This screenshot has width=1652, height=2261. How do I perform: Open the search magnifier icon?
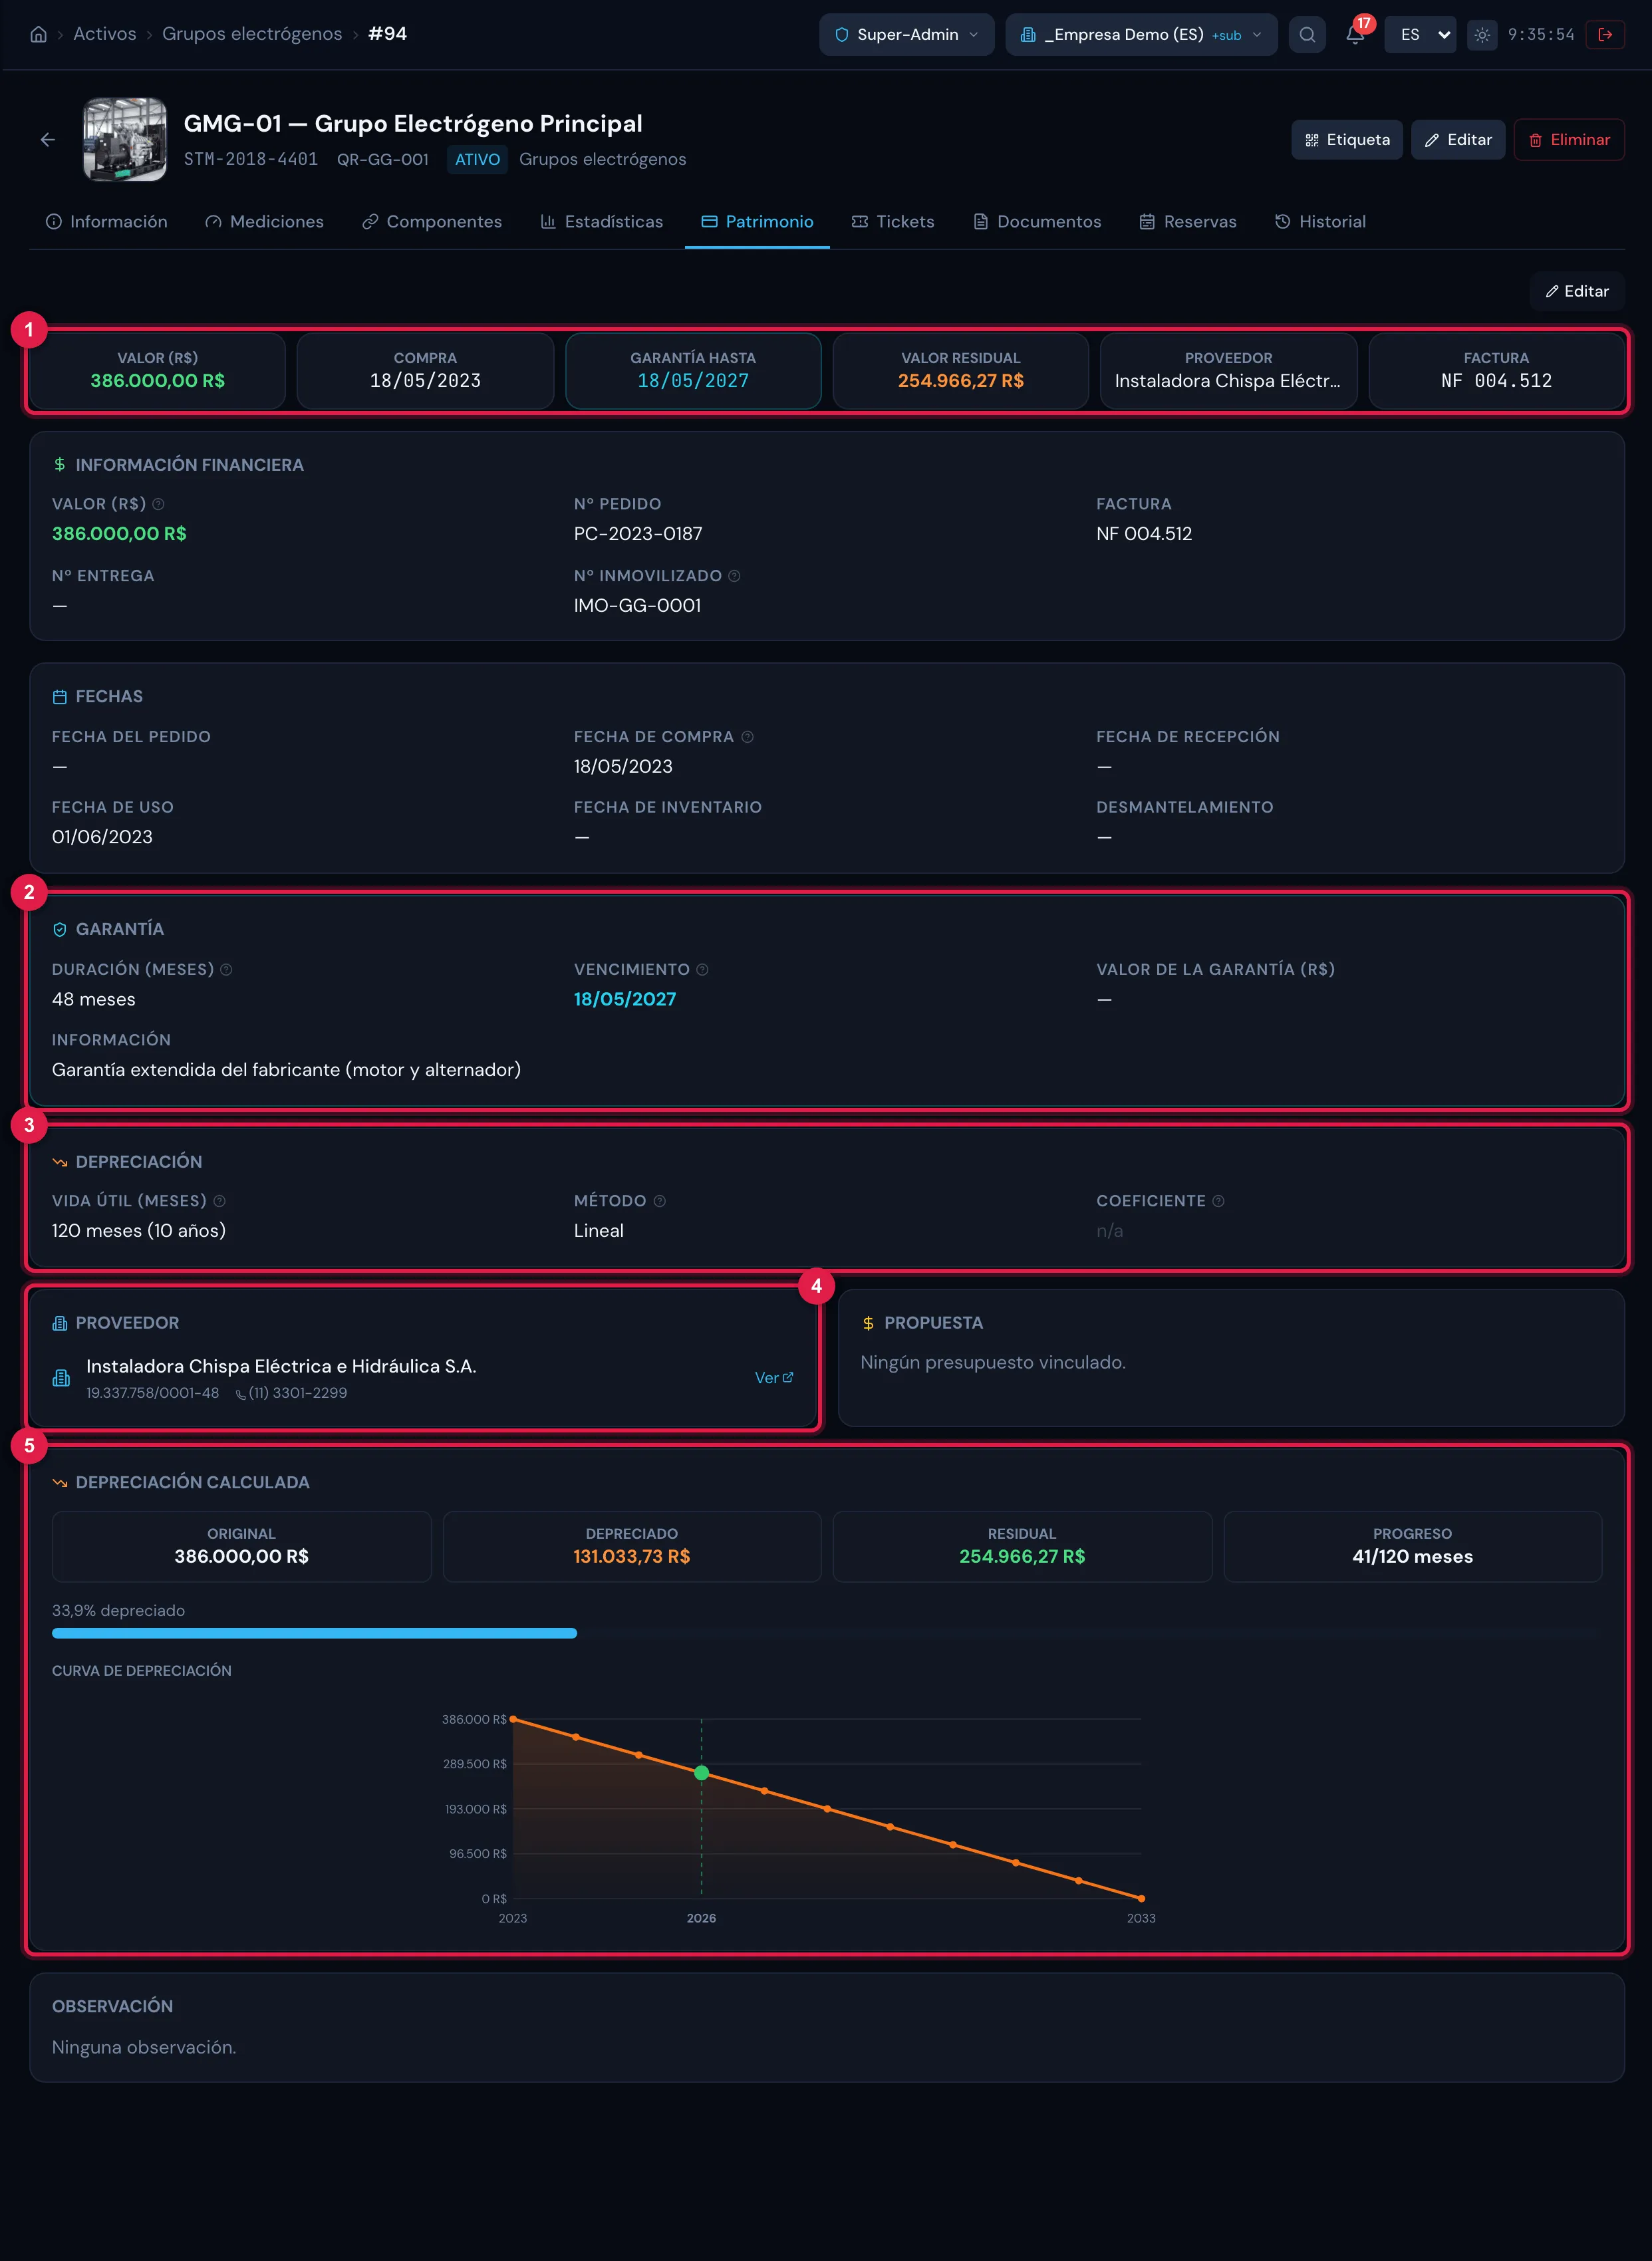1307,34
